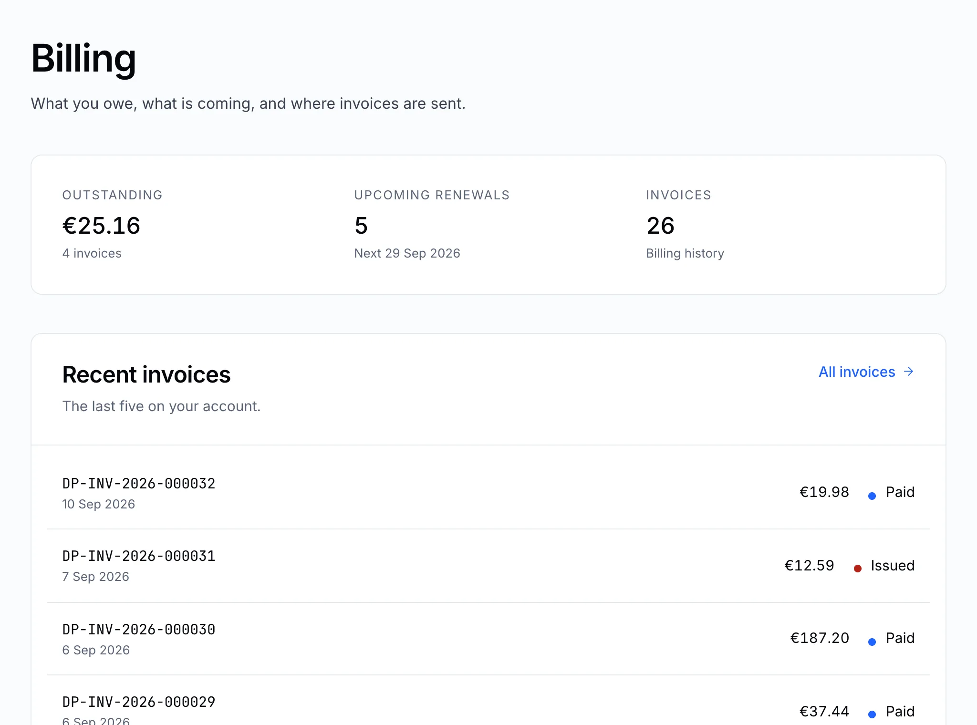The width and height of the screenshot is (977, 725).
Task: Click the INVOICES label
Action: [x=678, y=195]
